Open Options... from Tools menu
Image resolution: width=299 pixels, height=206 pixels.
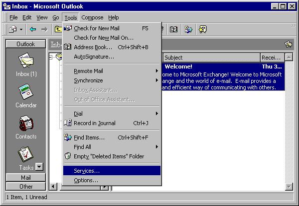point(112,180)
